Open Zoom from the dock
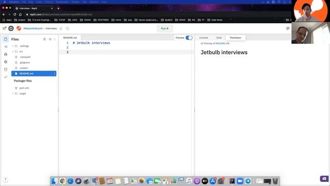Image resolution: width=330 pixels, height=186 pixels. 240,181
